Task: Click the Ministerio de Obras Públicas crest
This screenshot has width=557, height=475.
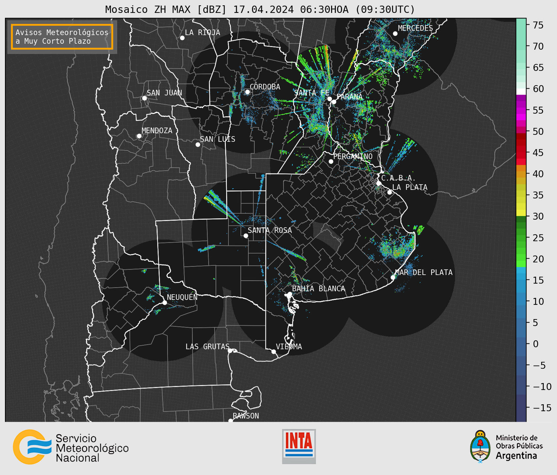Action: pyautogui.click(x=480, y=446)
